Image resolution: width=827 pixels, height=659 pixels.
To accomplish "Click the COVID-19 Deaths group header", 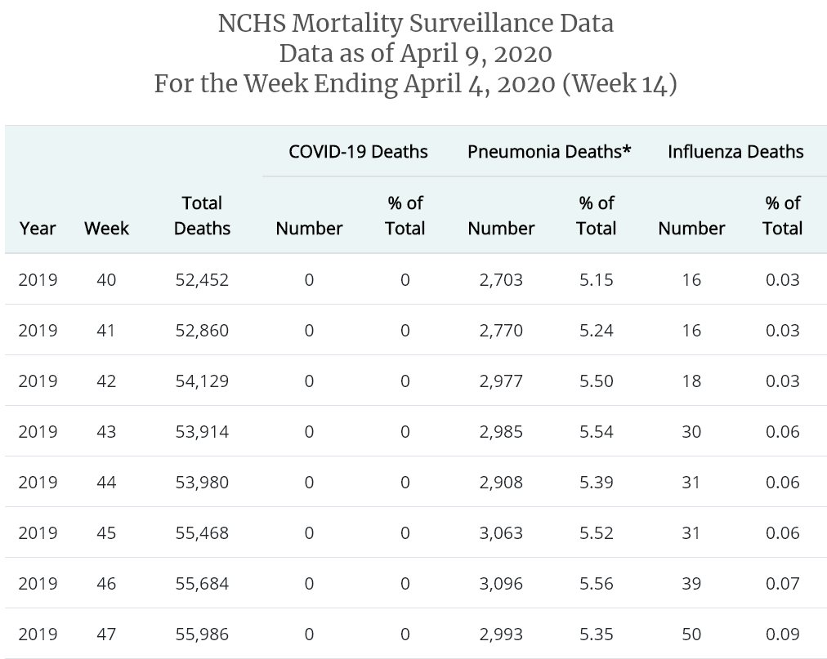I will pos(358,151).
